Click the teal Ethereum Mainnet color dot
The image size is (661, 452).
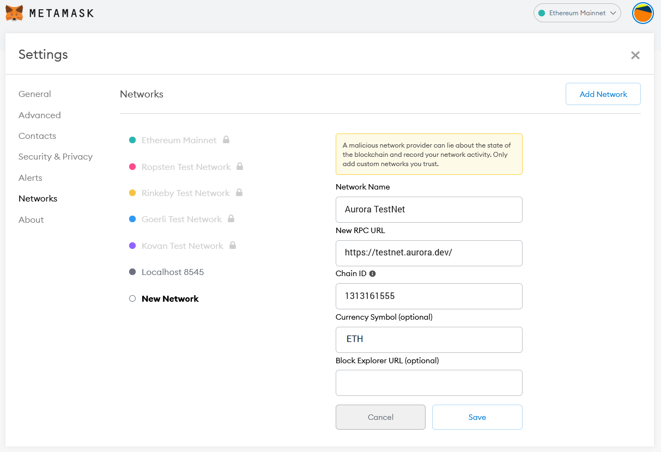click(x=132, y=140)
